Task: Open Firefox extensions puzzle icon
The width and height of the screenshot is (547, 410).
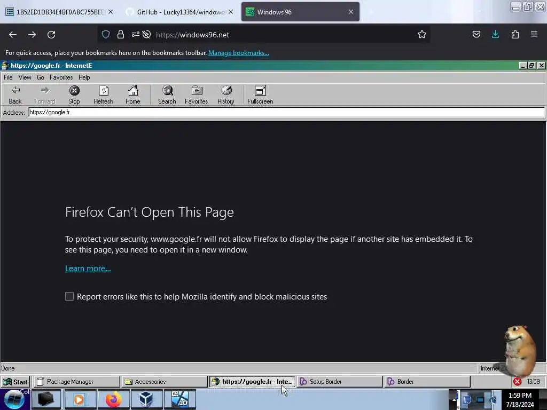Action: [515, 34]
